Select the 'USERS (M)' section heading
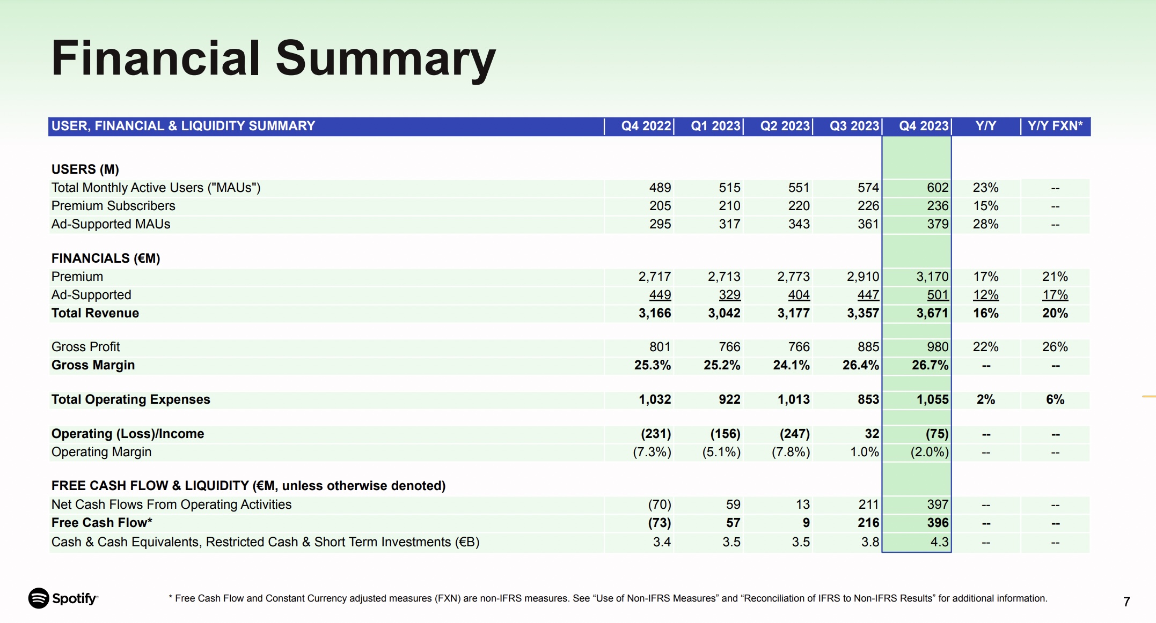 (x=85, y=169)
